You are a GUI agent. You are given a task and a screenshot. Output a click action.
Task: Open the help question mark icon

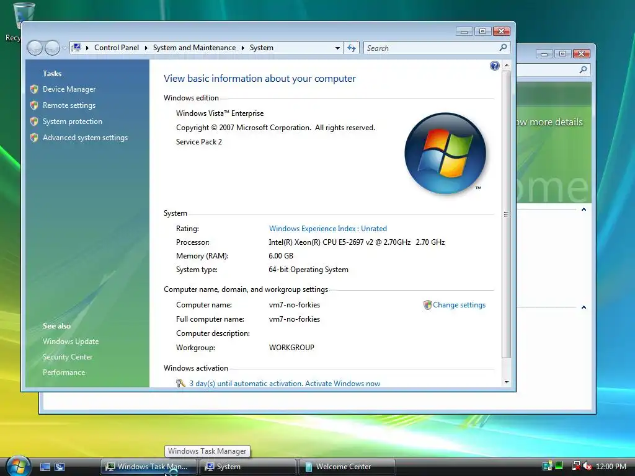494,66
